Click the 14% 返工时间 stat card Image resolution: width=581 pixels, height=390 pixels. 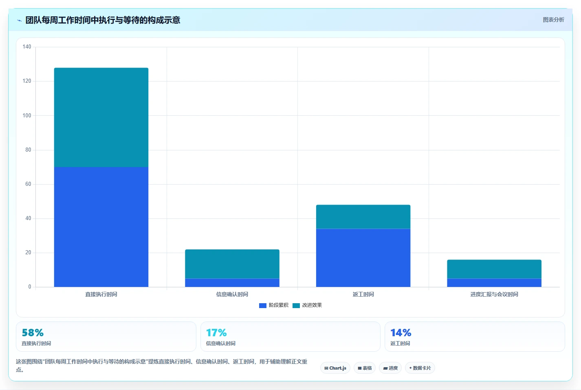coord(475,337)
